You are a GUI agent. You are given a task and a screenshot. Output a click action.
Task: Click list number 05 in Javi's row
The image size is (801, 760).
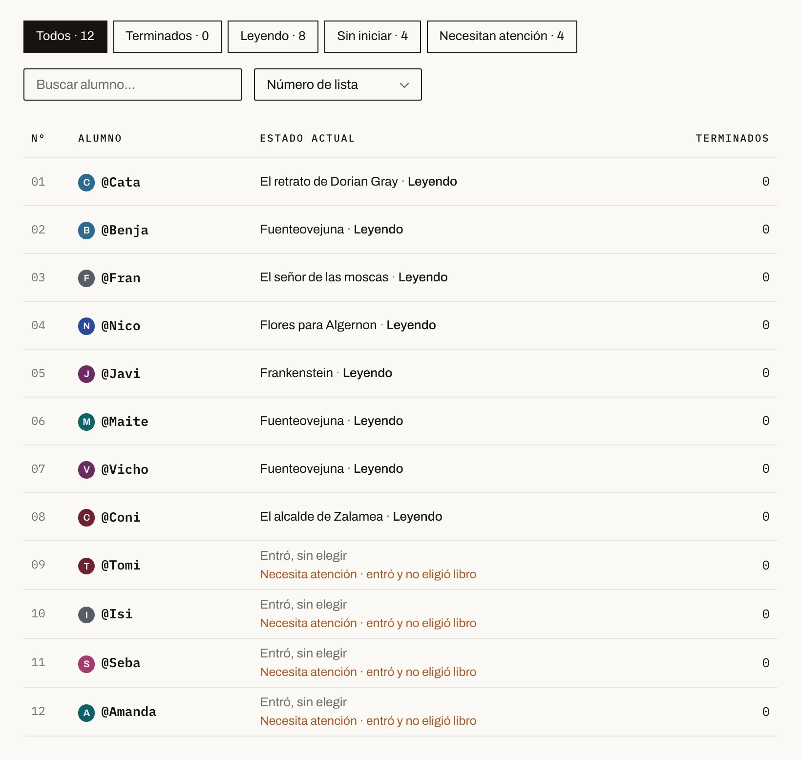(x=38, y=373)
